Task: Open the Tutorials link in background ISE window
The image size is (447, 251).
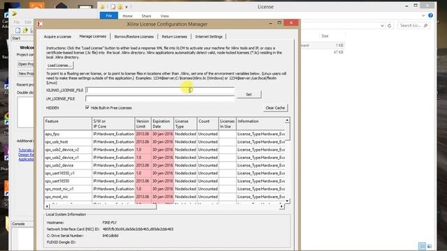Action: pyautogui.click(x=26, y=150)
